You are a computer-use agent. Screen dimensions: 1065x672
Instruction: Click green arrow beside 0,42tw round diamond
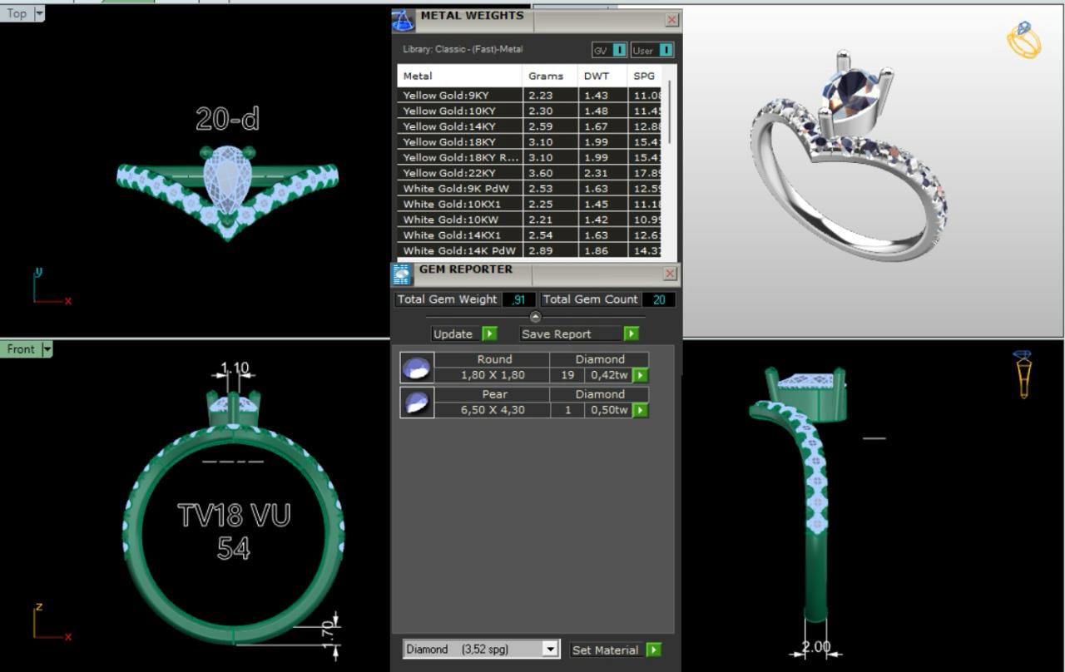point(640,375)
